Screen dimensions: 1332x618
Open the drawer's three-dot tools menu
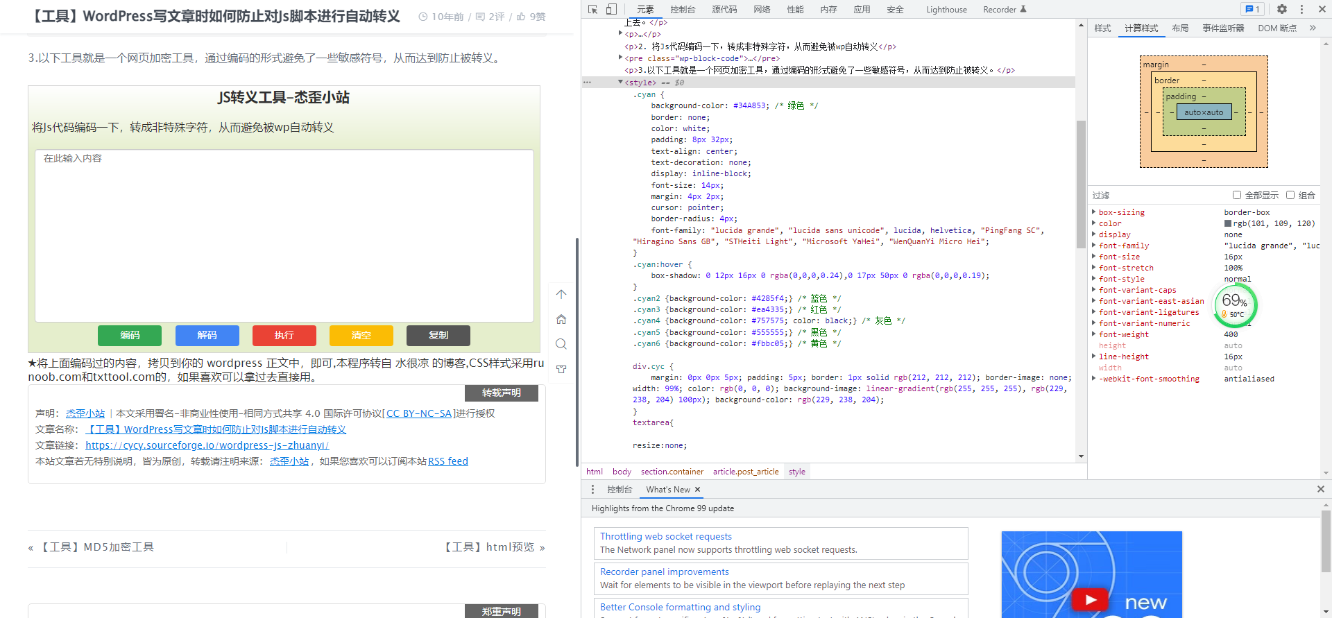[592, 490]
